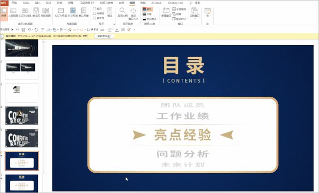Open Slide Master (幻灯片母版)
The height and width of the screenshot is (193, 319).
click(x=61, y=12)
